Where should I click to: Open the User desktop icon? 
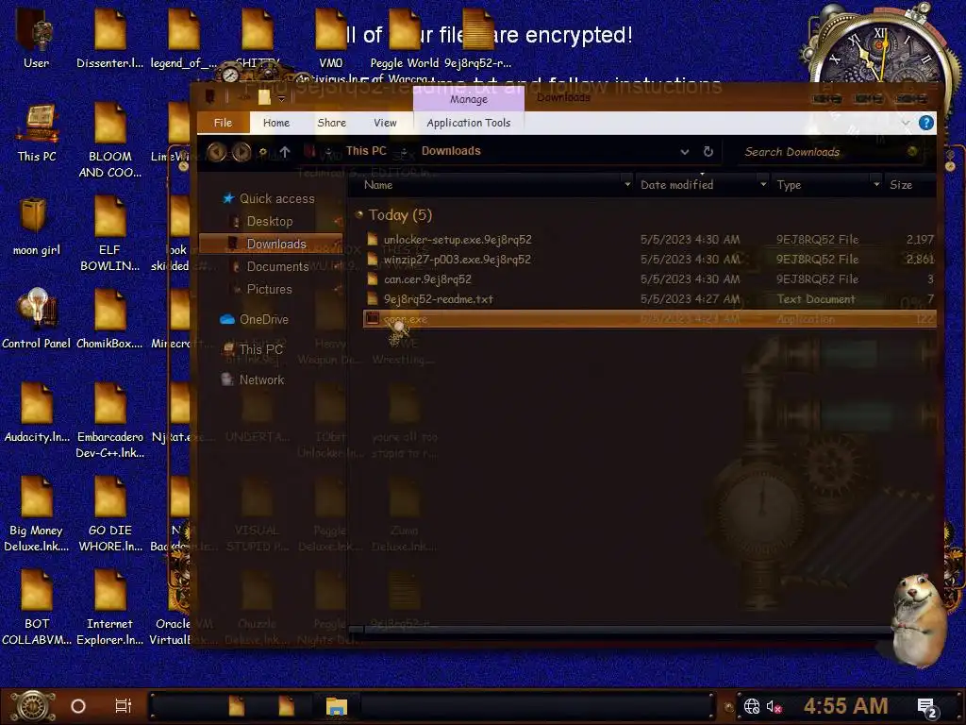pos(37,40)
